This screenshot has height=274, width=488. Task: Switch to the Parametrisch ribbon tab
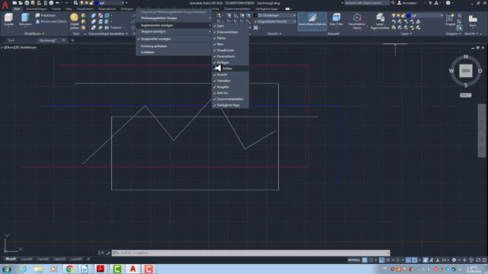click(107, 8)
